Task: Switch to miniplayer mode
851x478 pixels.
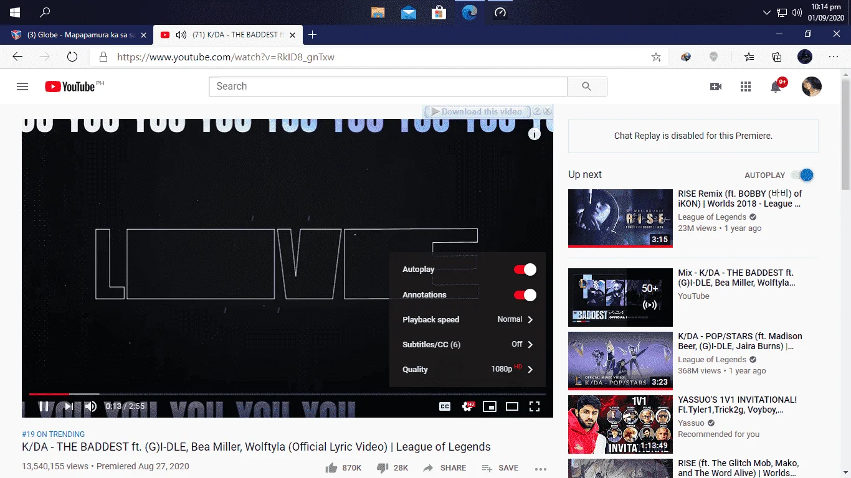Action: point(490,406)
